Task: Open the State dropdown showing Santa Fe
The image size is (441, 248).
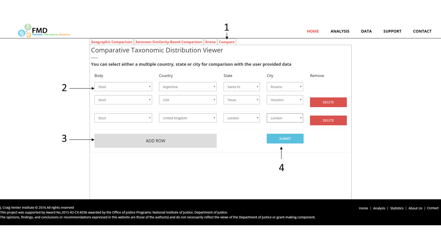Action: click(x=242, y=87)
